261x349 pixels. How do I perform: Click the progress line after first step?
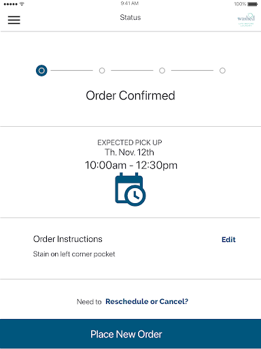(72, 71)
